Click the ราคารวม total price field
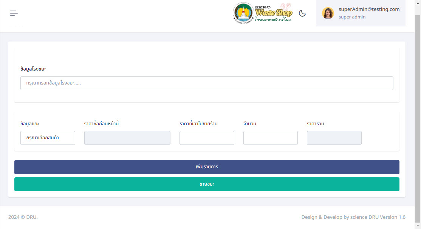The width and height of the screenshot is (421, 229). coord(334,138)
